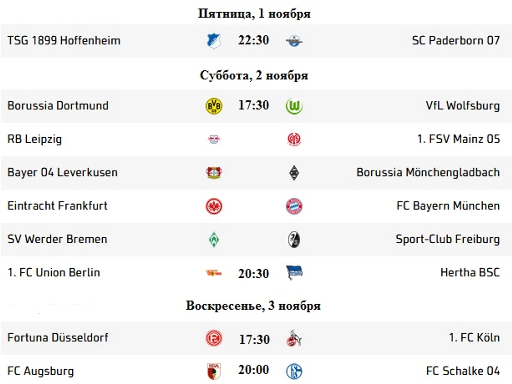The width and height of the screenshot is (512, 384).
Task: Select the Werder Bremen diamond logo
Action: (x=214, y=240)
